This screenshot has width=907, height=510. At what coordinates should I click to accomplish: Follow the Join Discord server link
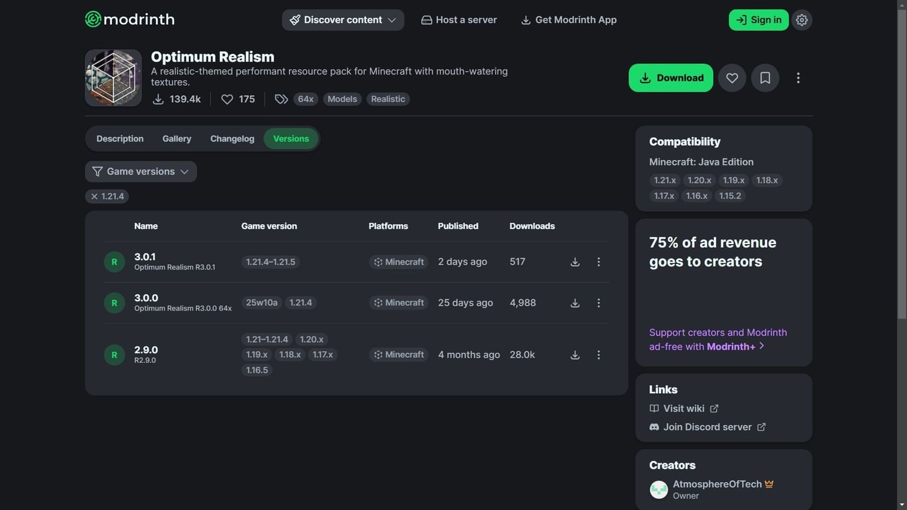[707, 427]
